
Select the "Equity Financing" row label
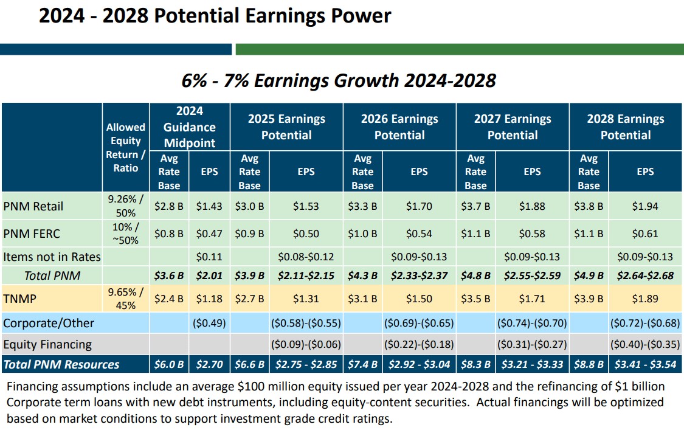[x=47, y=344]
